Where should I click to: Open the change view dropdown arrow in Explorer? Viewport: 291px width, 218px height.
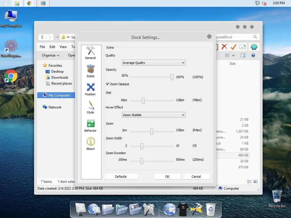pyautogui.click(x=234, y=55)
